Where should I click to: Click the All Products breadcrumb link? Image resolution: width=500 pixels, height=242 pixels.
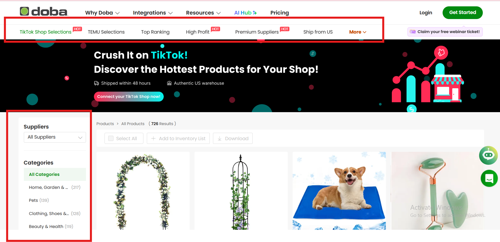coord(133,124)
